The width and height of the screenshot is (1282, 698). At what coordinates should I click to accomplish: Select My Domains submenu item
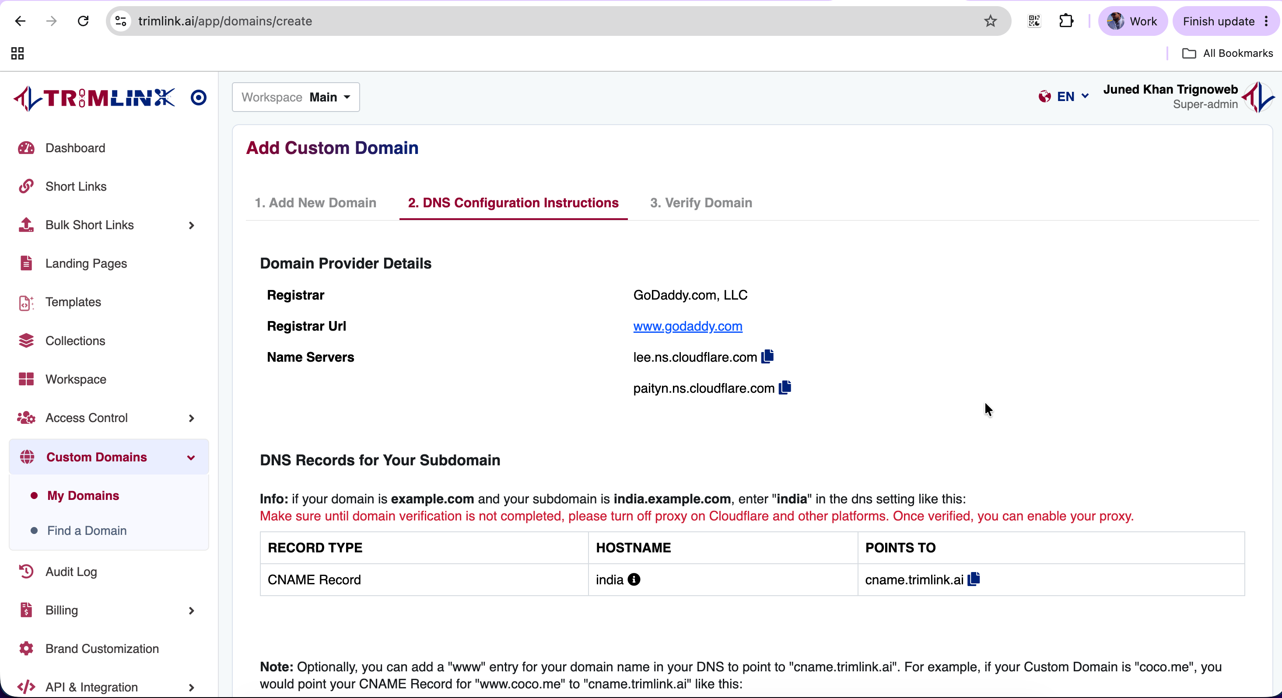(83, 496)
